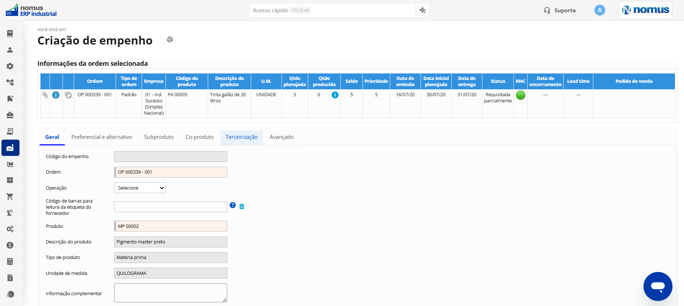Click the green RNC status indicator
This screenshot has width=684, height=306.
(x=520, y=95)
